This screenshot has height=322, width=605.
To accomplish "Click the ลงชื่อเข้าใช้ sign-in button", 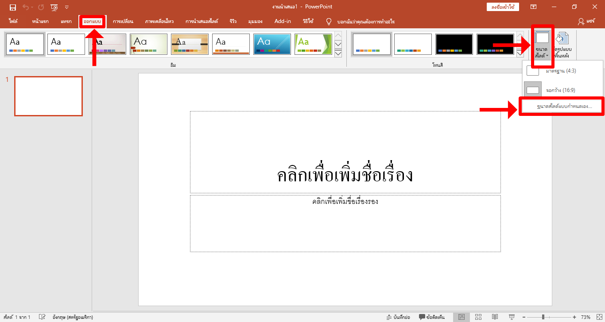I will tap(502, 7).
